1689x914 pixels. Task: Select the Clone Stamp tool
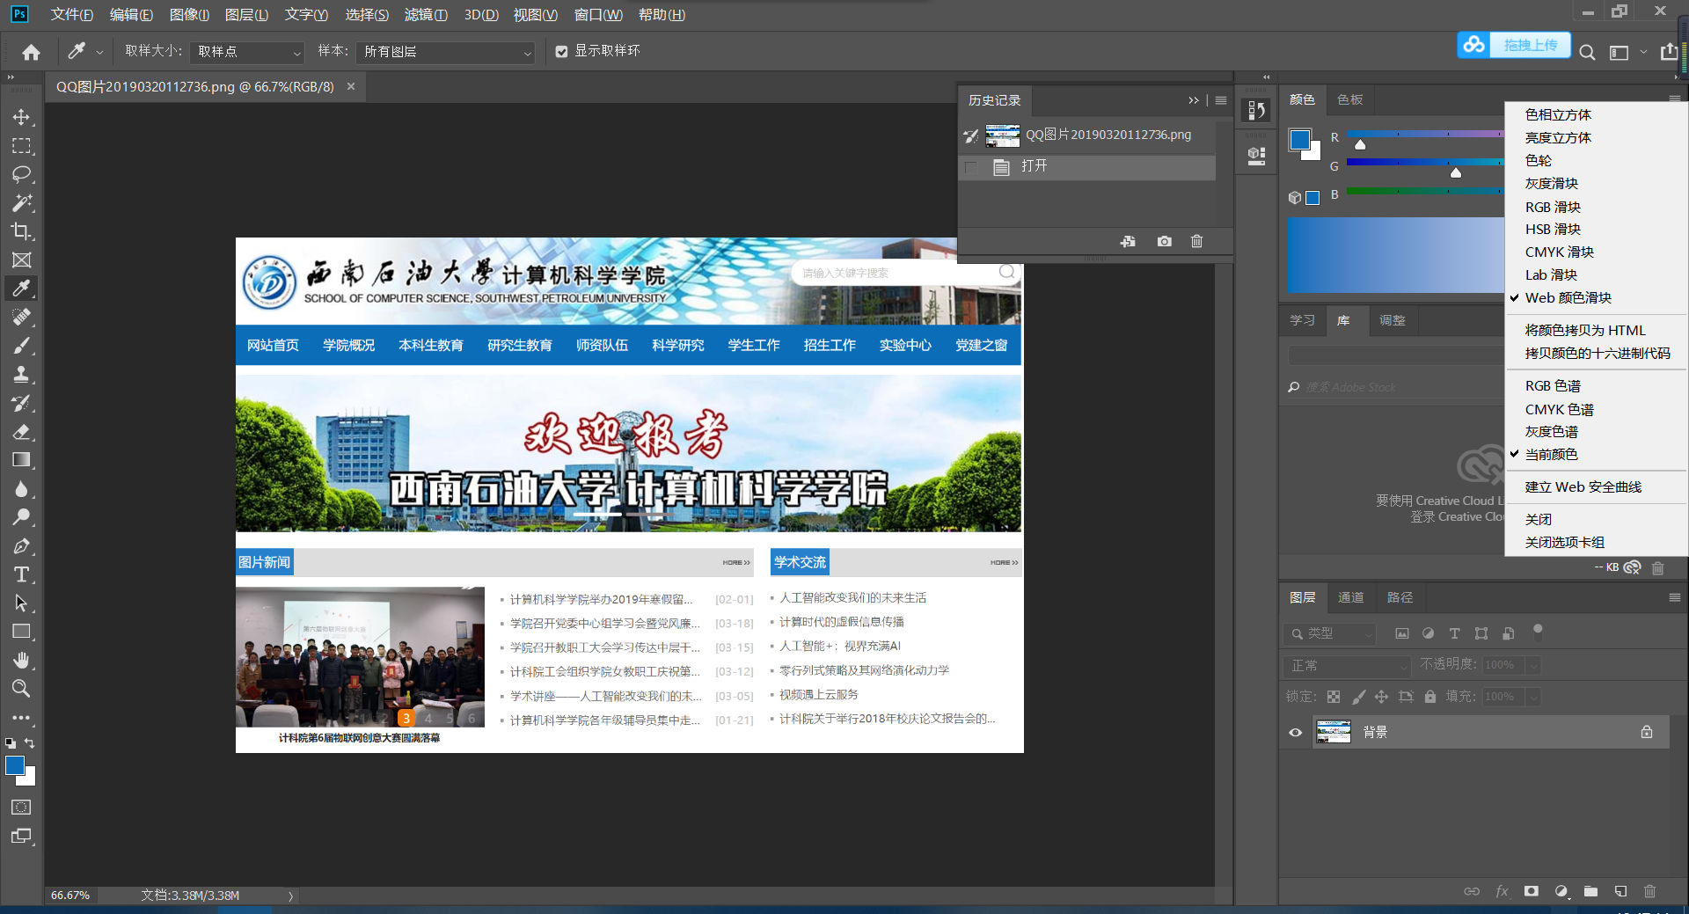pos(21,374)
